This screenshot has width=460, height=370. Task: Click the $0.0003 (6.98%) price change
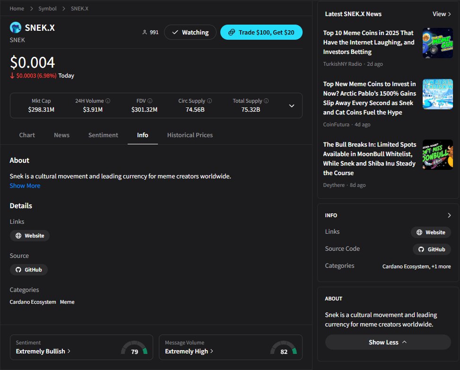pos(36,76)
